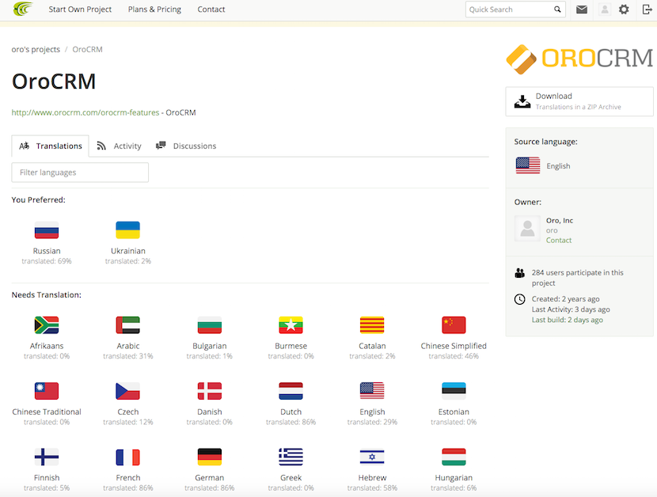Click the Quick Search magnifier icon
This screenshot has height=497, width=657.
[x=557, y=9]
